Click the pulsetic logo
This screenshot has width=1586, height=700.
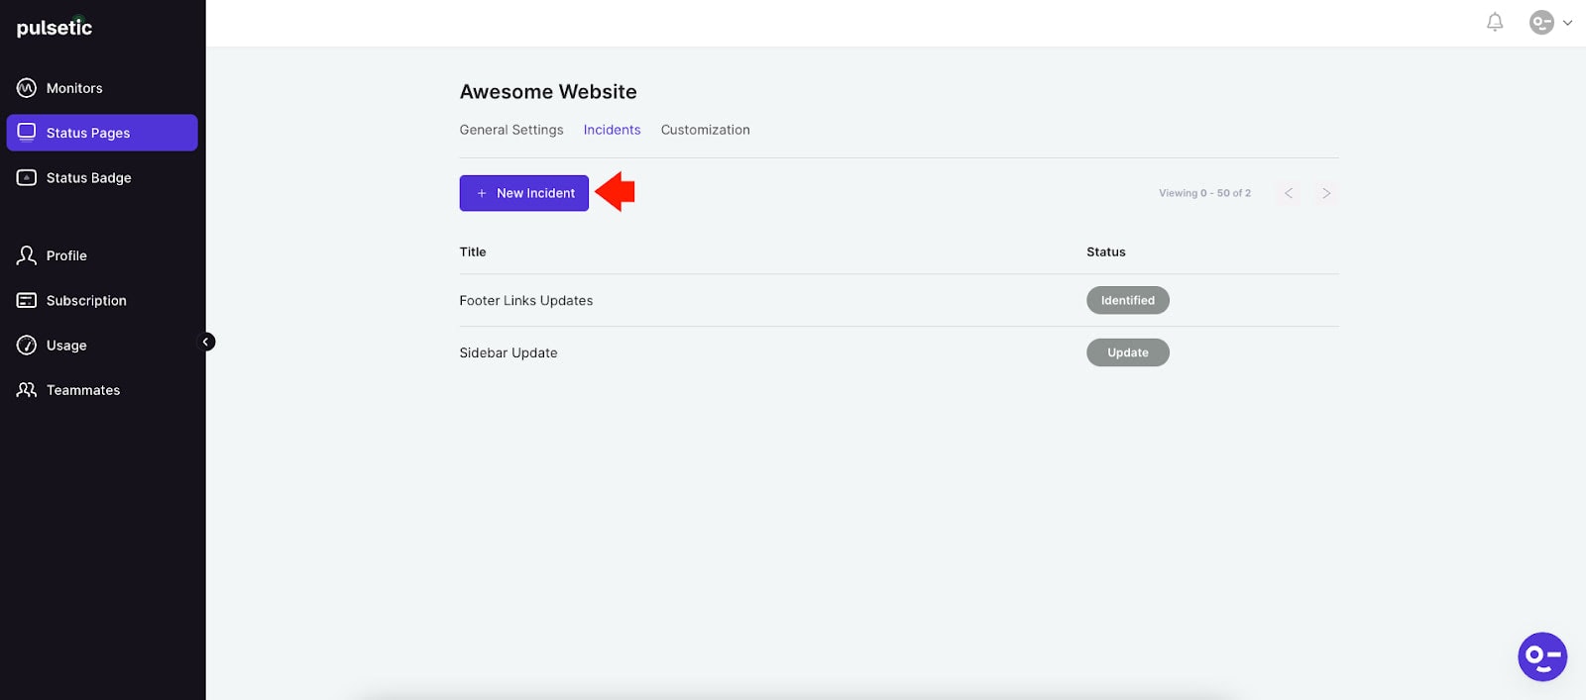pos(55,28)
